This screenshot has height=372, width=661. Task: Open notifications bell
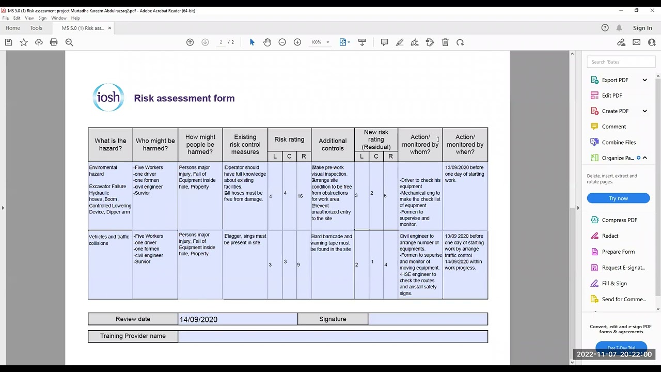tap(619, 28)
